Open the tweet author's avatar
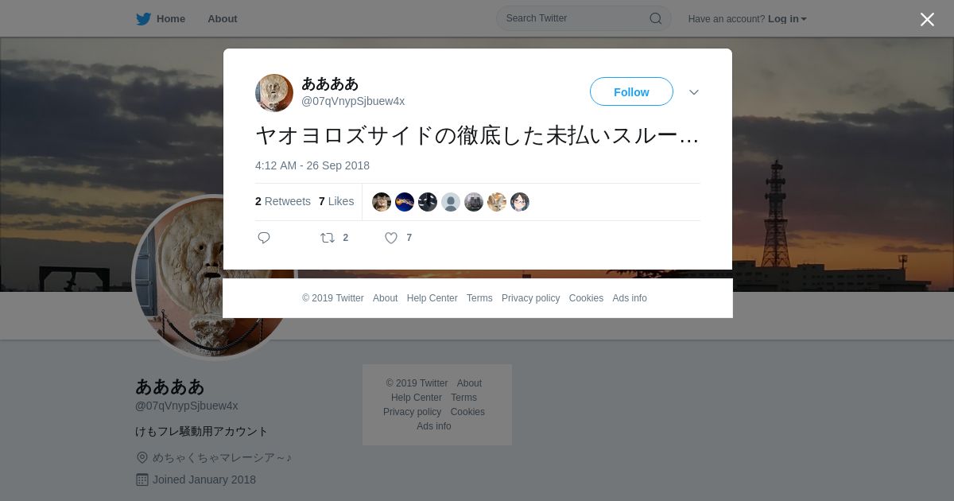Viewport: 954px width, 501px height. point(274,93)
